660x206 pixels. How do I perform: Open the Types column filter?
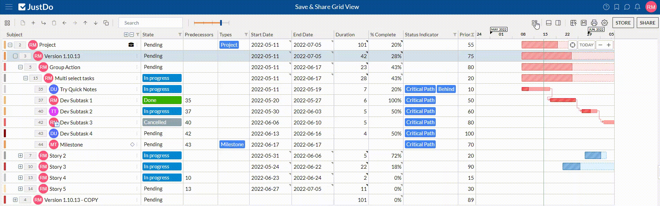(x=246, y=35)
